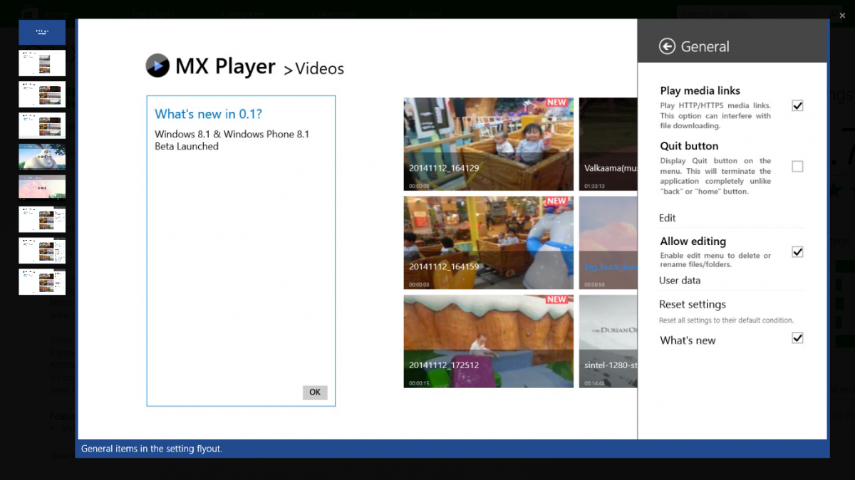
Task: Click OK in the What's new dialog
Action: [x=315, y=392]
